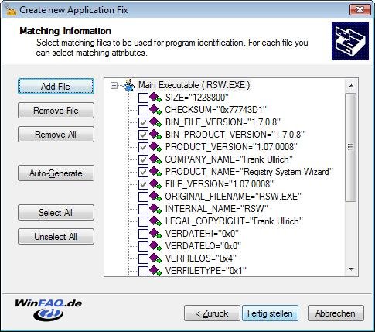Check the VERDATELO checkbox
This screenshot has width=375, height=332.
pyautogui.click(x=143, y=246)
